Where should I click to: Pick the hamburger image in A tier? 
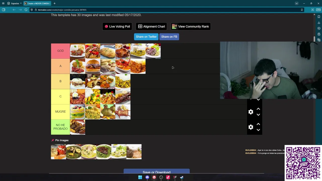pyautogui.click(x=93, y=66)
